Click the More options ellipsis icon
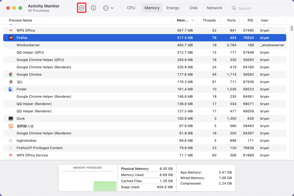294x196 pixels. [105, 8]
